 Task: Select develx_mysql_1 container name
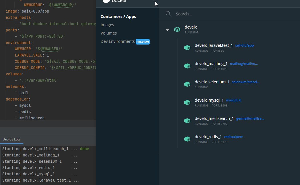point(209,100)
